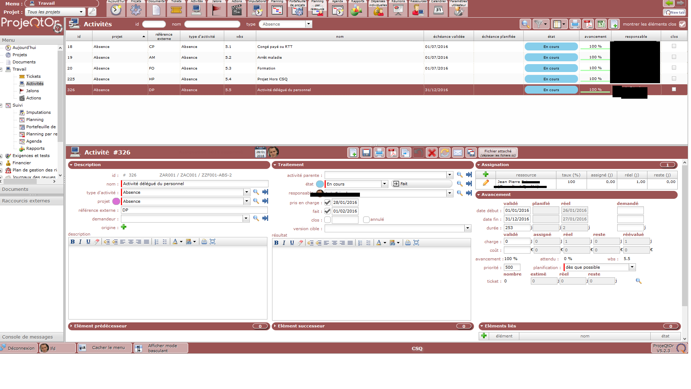Image resolution: width=691 pixels, height=389 pixels.
Task: Export list to CSV icon
Action: pyautogui.click(x=601, y=24)
